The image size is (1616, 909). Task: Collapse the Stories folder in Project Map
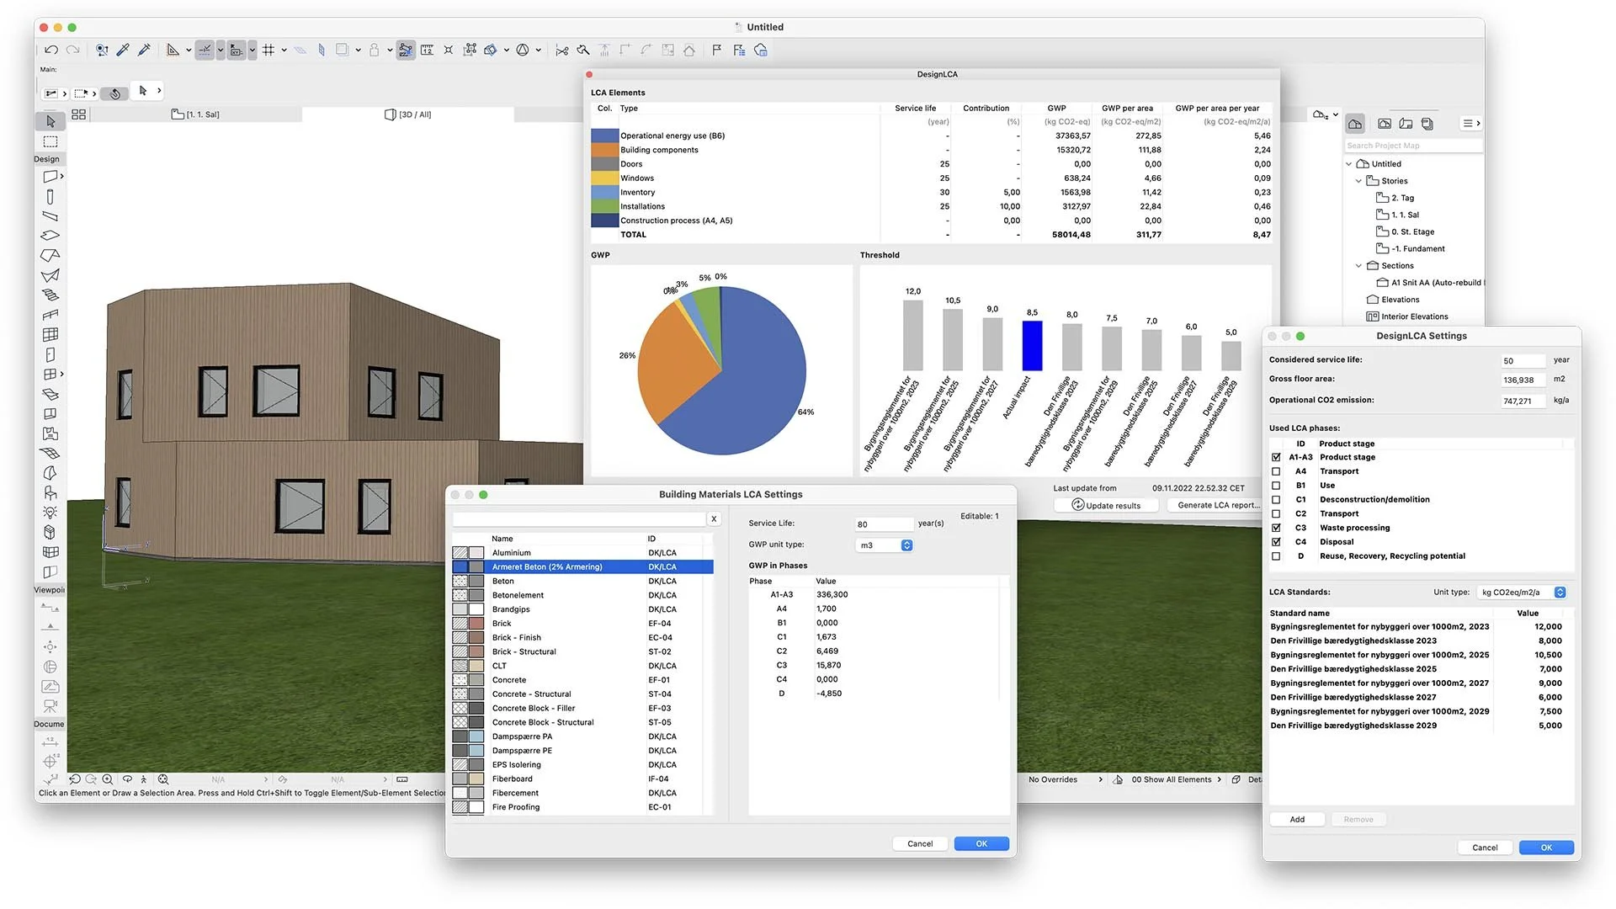tap(1358, 181)
